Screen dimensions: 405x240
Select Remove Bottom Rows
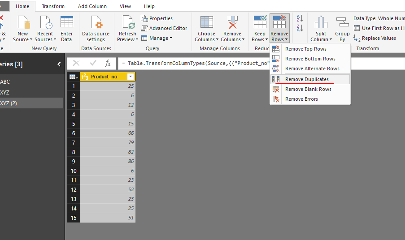click(310, 59)
